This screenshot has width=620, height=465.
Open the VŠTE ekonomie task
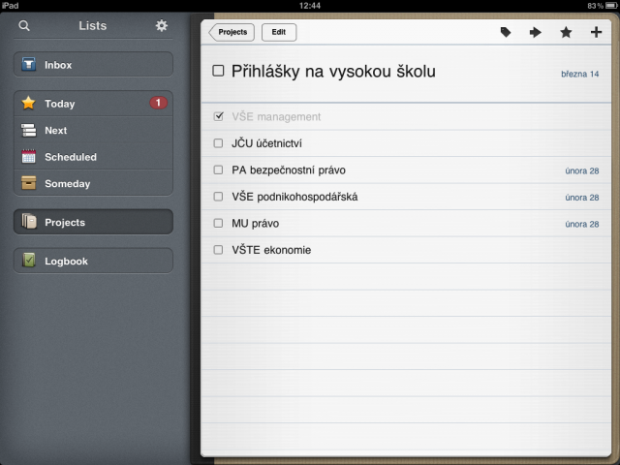[x=406, y=250]
